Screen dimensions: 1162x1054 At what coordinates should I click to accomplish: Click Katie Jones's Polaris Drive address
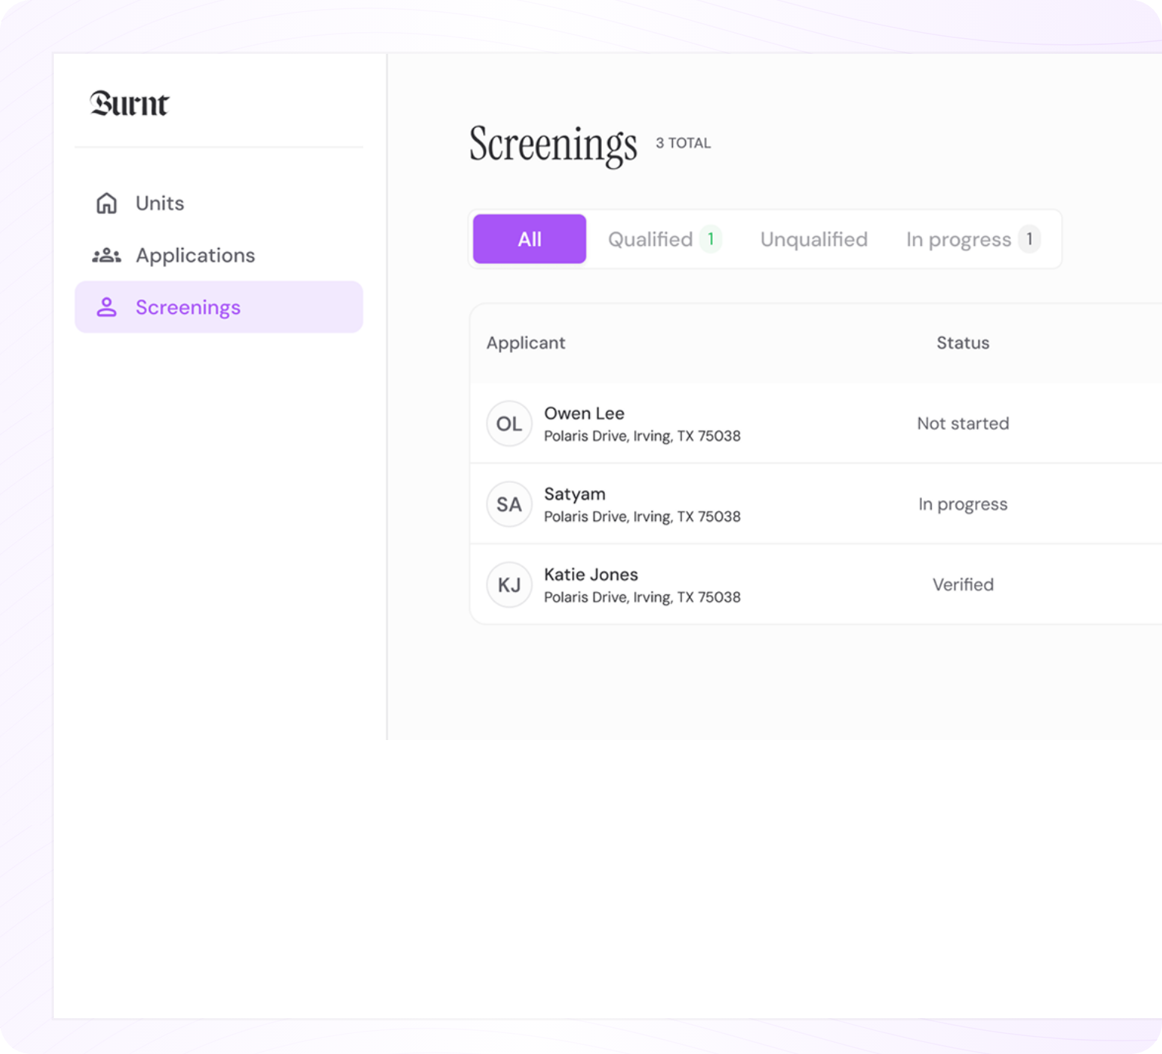coord(642,597)
